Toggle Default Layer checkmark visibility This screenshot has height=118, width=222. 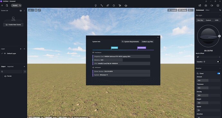coord(2,54)
